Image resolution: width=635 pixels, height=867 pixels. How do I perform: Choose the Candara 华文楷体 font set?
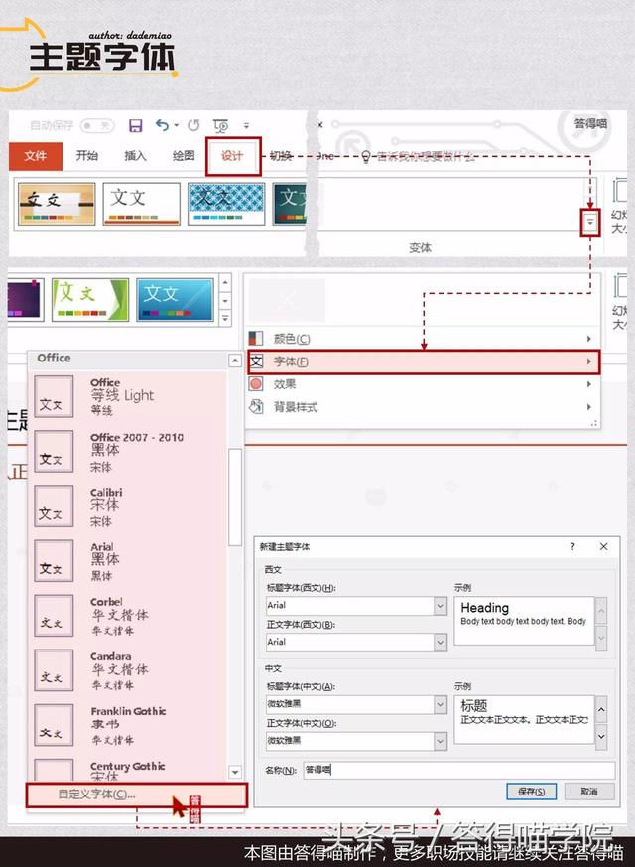pos(130,670)
